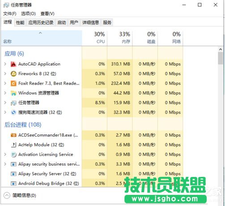Click the Android Debug Bridge icon

pos(13,184)
